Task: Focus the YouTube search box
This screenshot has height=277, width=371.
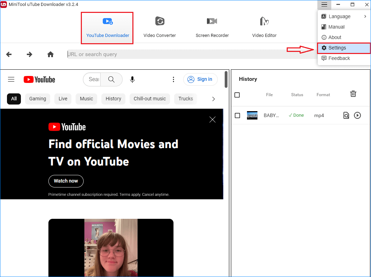Action: [x=92, y=79]
